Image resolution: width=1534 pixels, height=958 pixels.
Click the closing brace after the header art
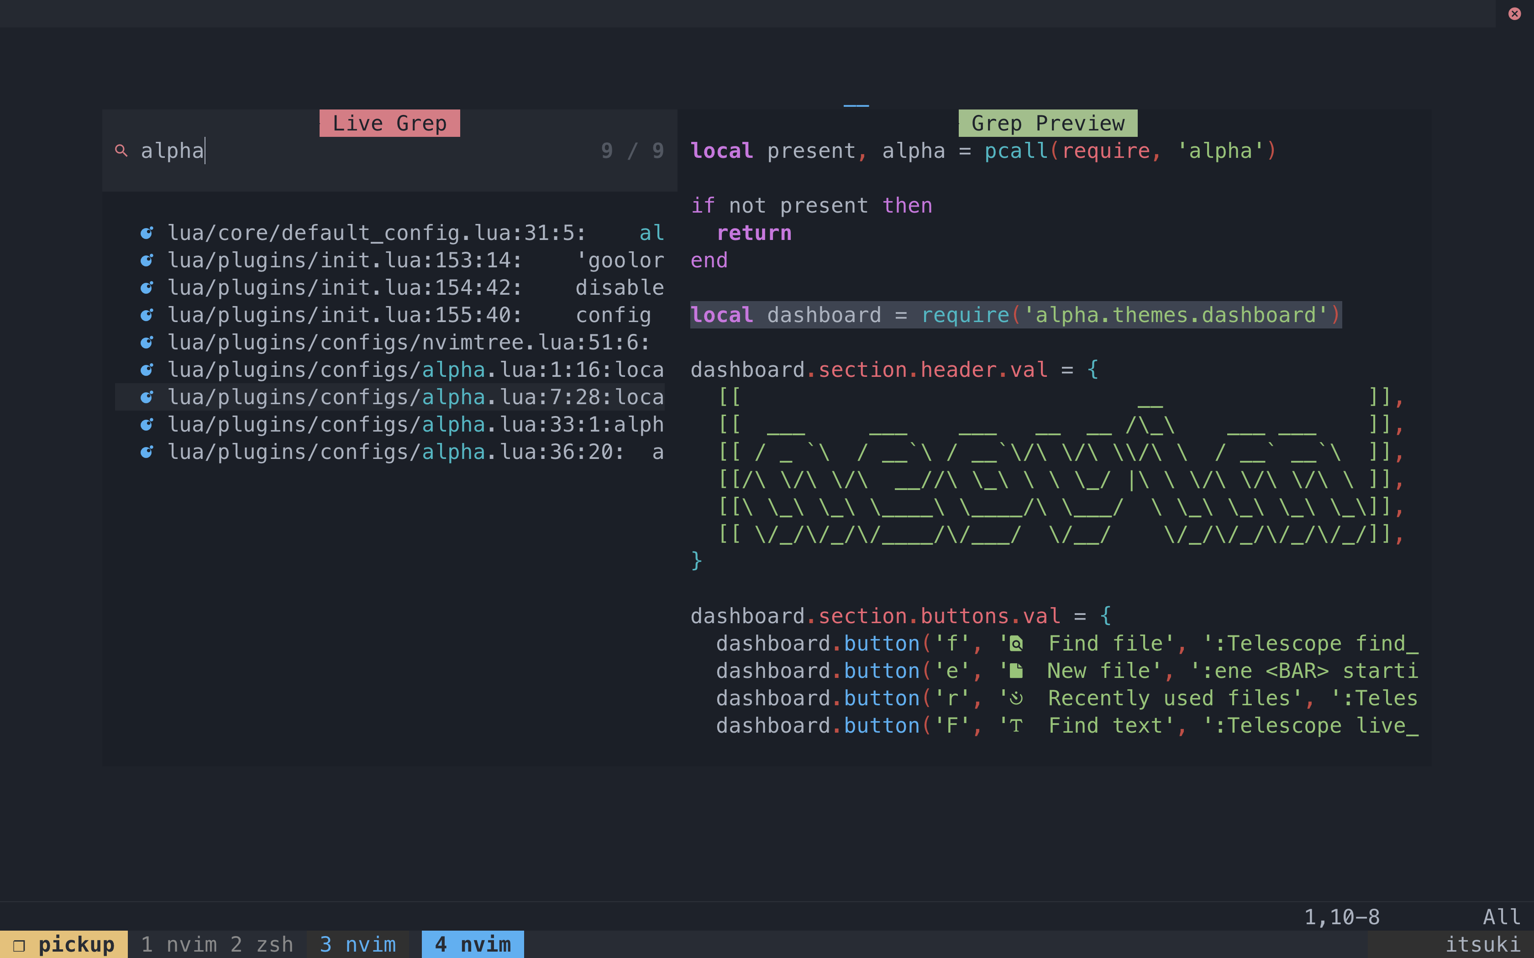pyautogui.click(x=697, y=561)
